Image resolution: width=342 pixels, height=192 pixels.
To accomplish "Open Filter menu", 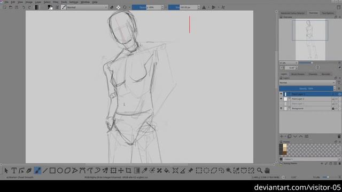I will [x=56, y=2].
